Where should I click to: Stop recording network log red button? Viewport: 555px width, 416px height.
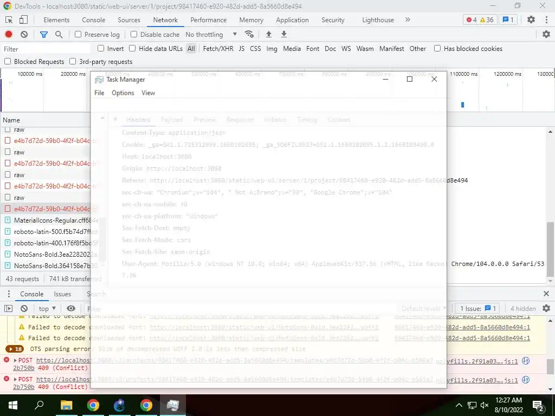tap(9, 34)
